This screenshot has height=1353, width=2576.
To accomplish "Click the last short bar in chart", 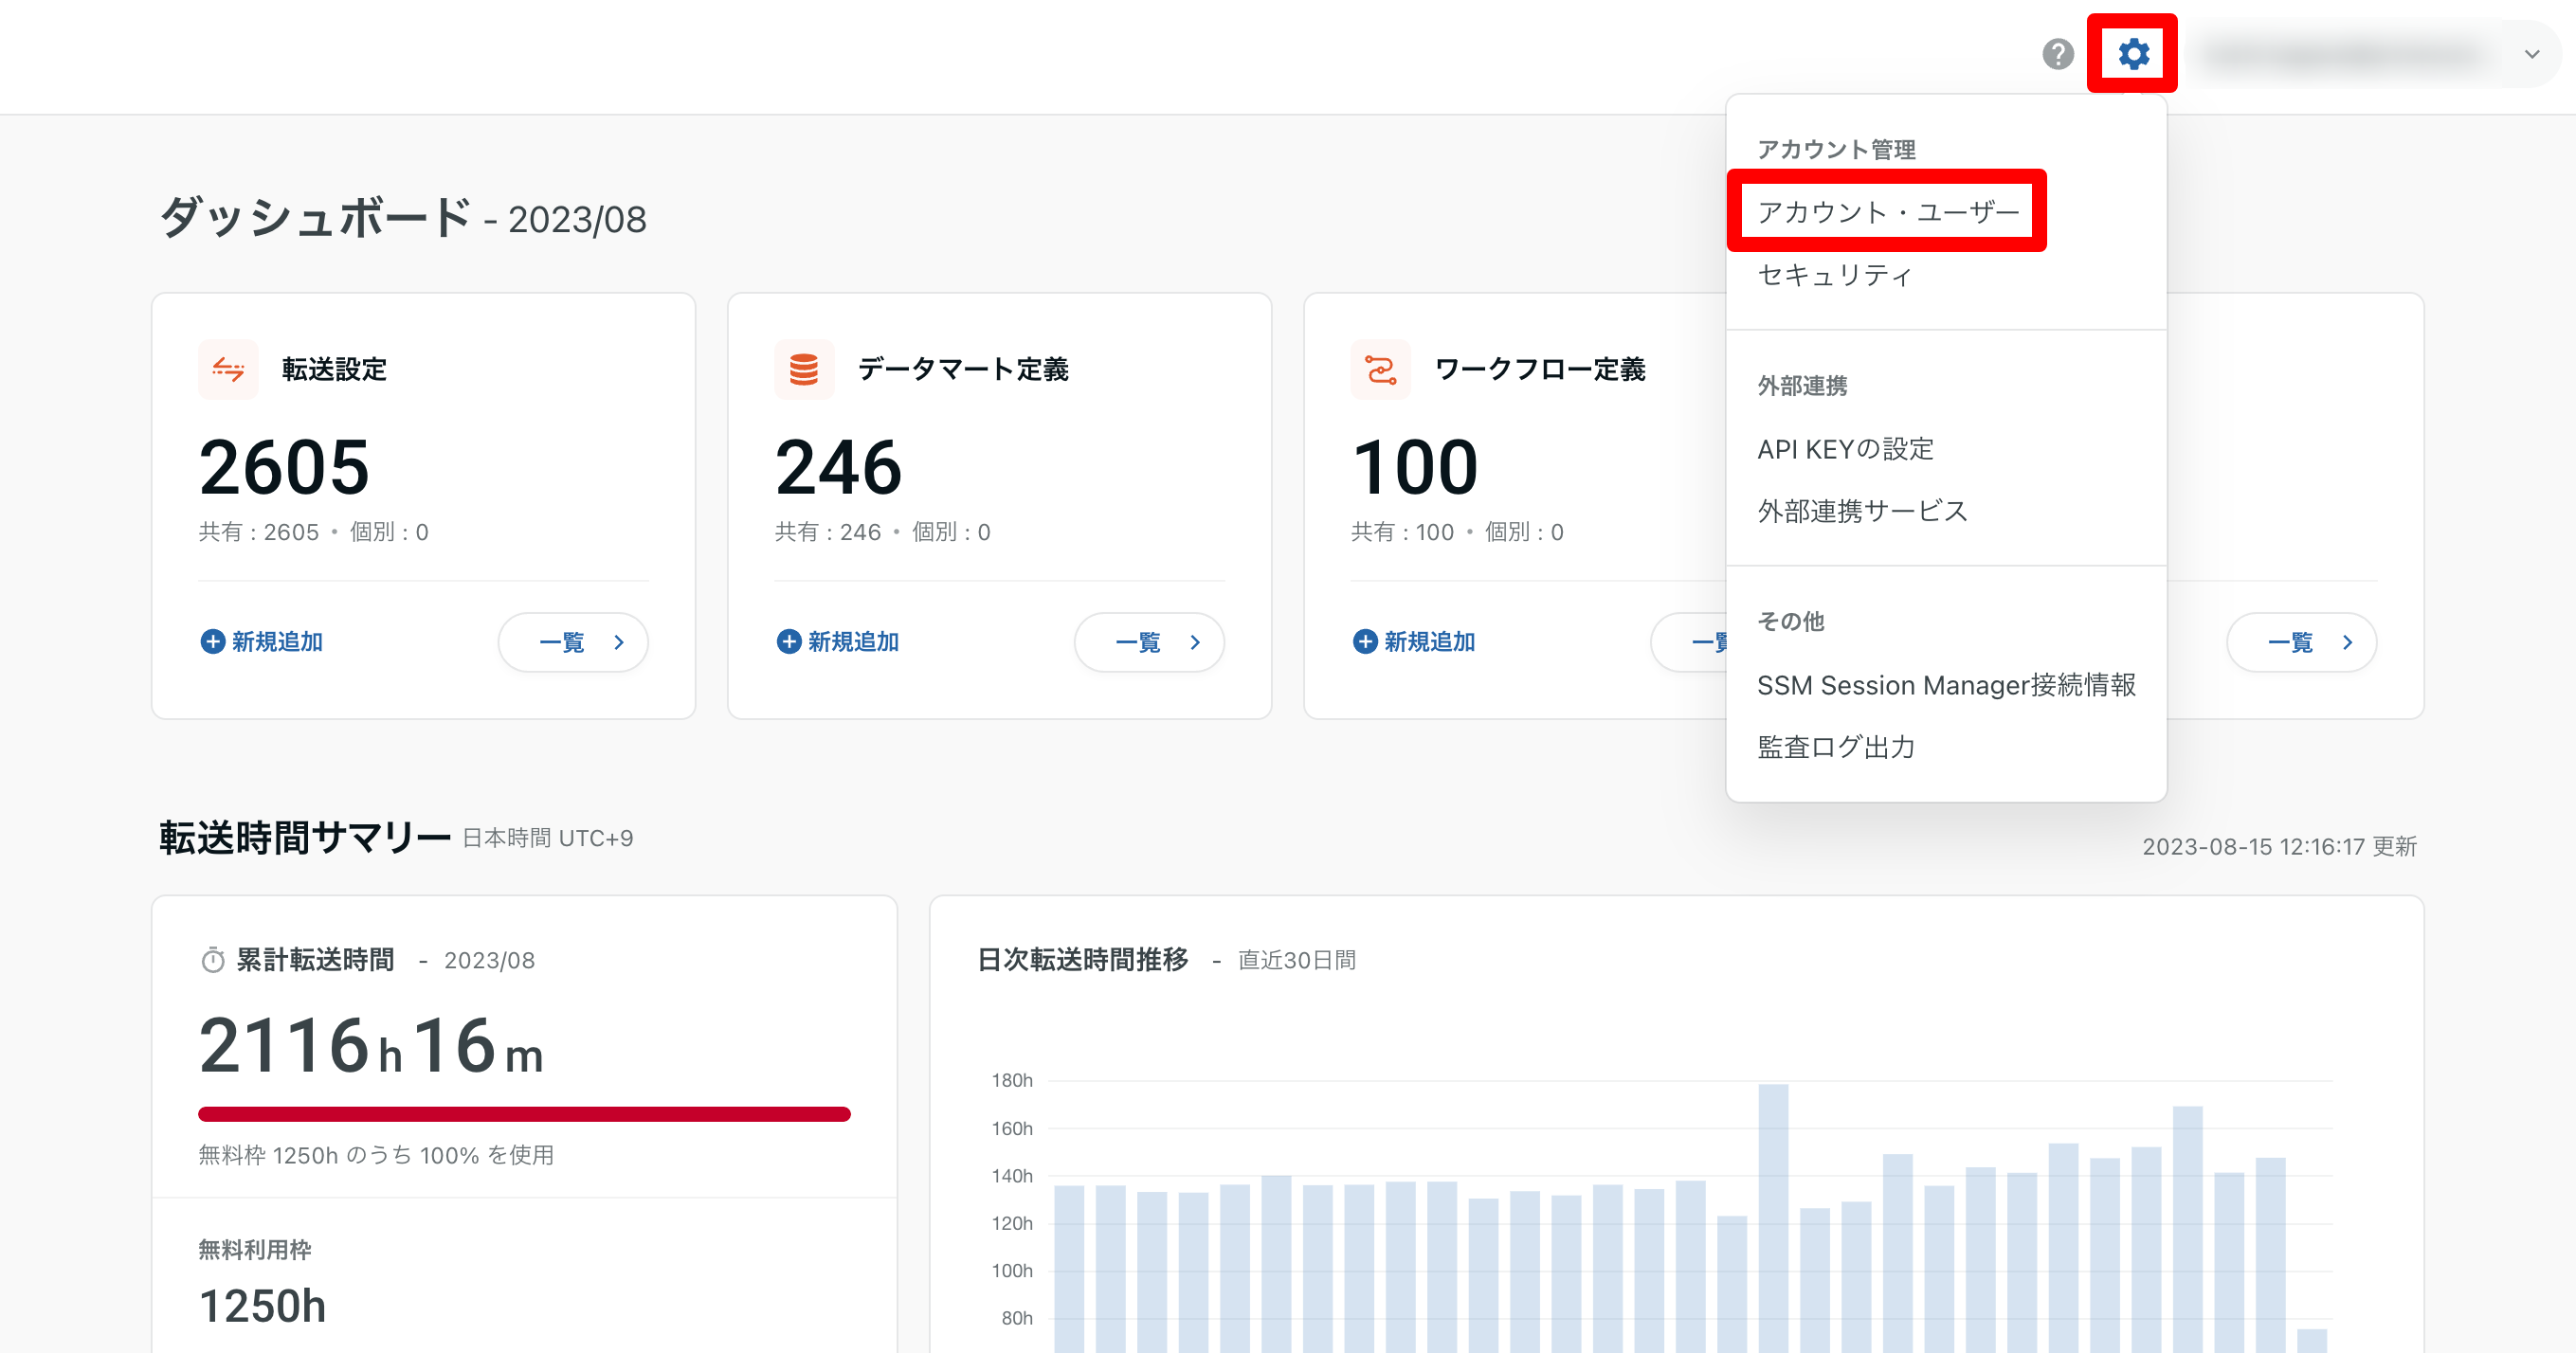I will coord(2312,1341).
